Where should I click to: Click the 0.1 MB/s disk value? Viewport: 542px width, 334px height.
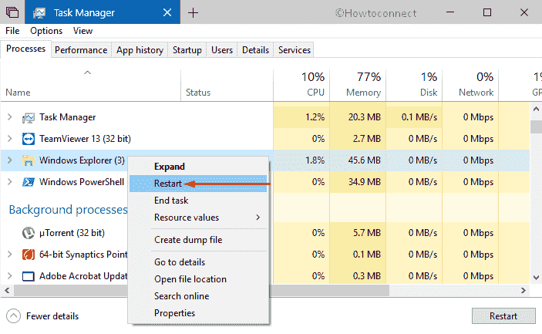pos(419,117)
